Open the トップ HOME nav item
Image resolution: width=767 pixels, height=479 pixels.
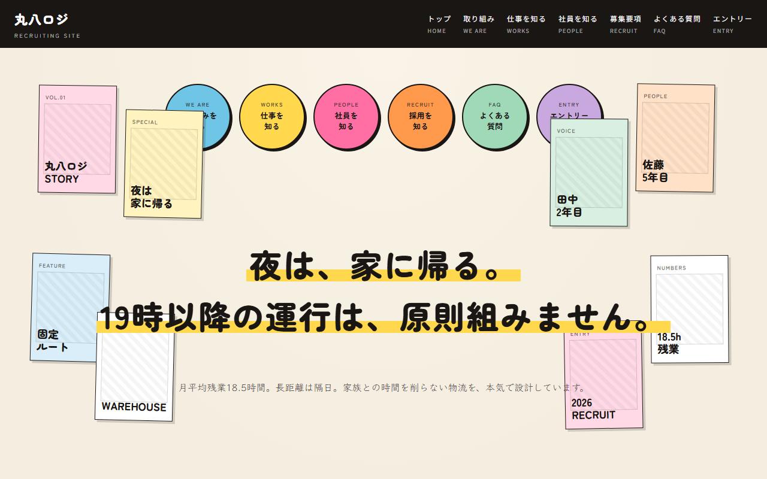coord(439,24)
